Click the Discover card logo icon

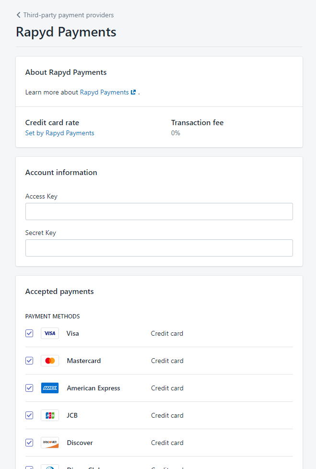(50, 443)
